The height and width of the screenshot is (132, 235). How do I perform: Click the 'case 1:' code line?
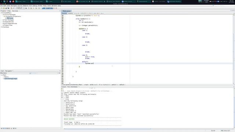(85, 30)
